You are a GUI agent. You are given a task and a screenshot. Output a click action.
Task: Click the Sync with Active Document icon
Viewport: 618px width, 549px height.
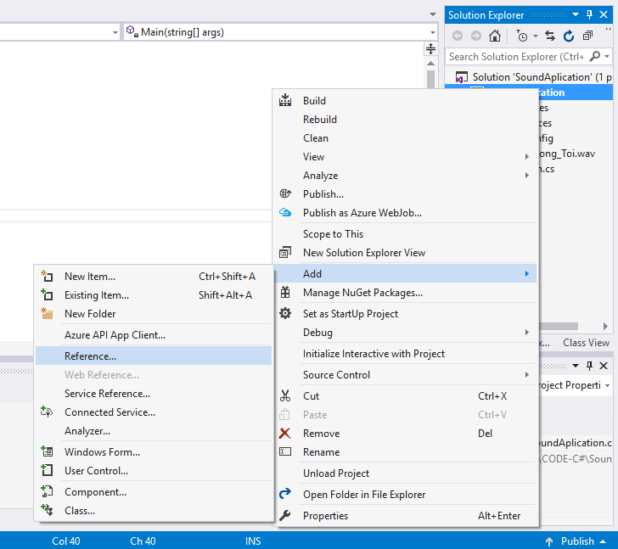[x=549, y=36]
